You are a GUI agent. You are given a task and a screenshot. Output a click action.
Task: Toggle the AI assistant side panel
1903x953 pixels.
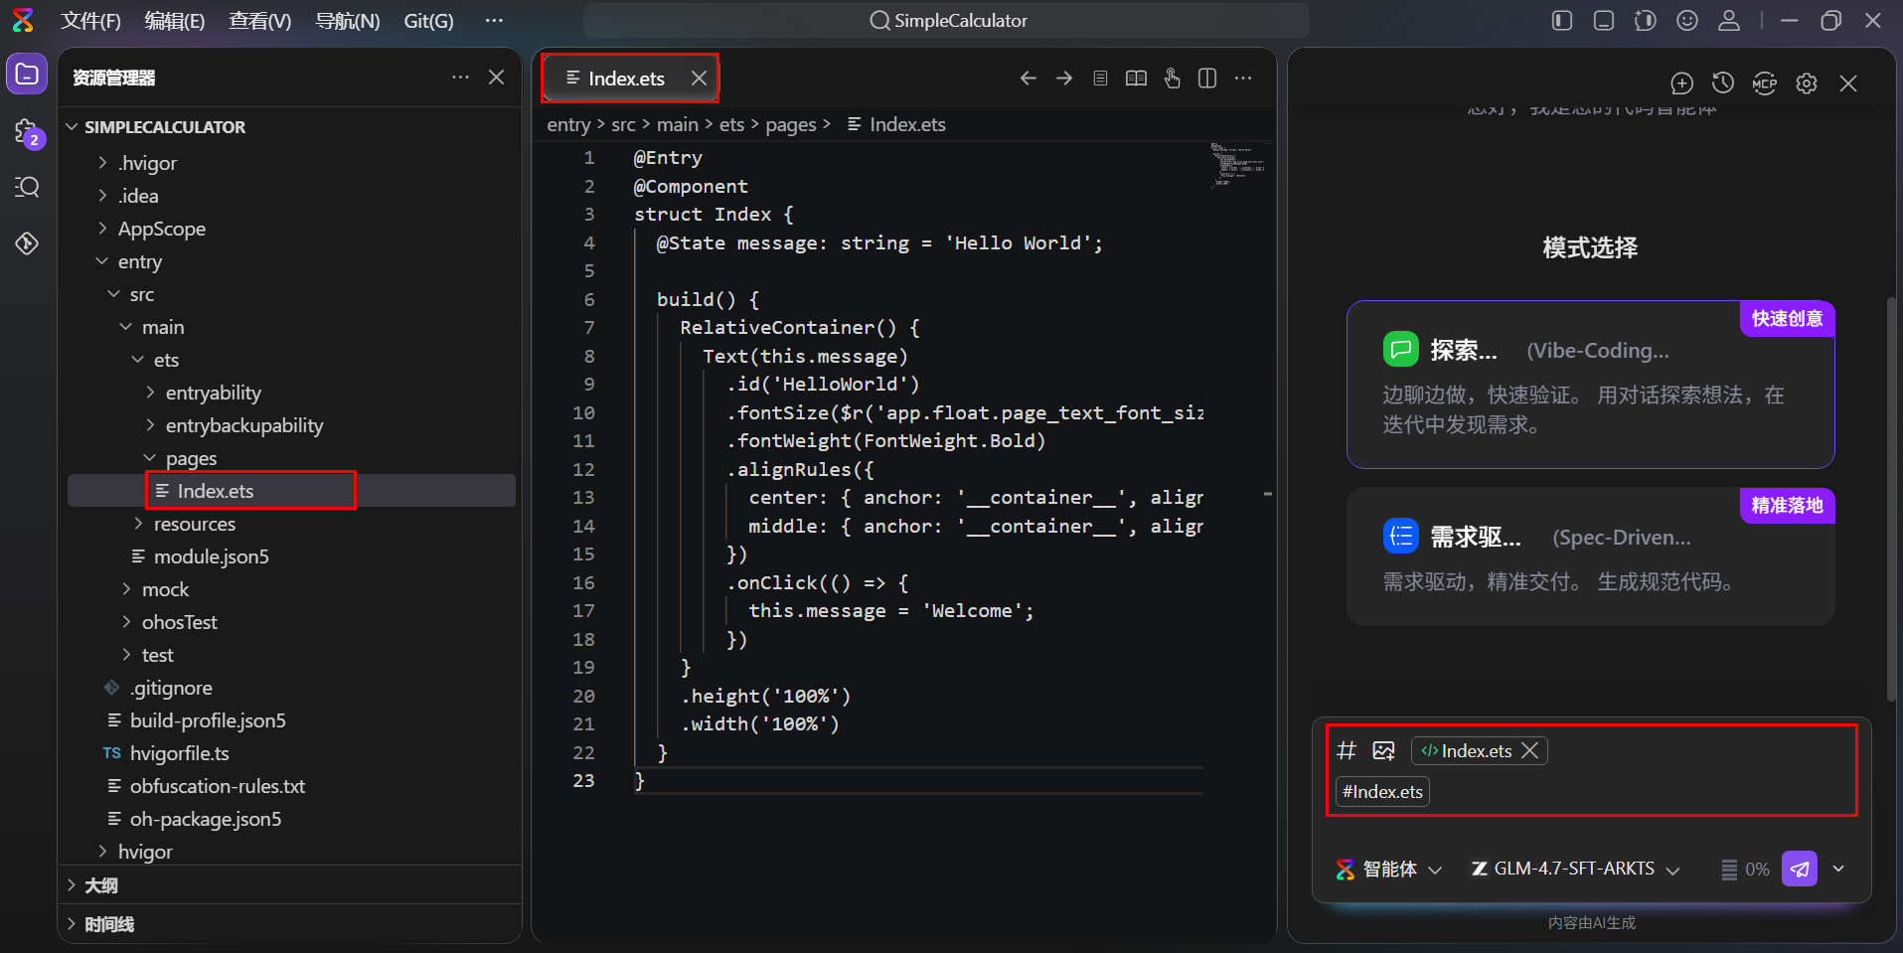[x=1645, y=21]
